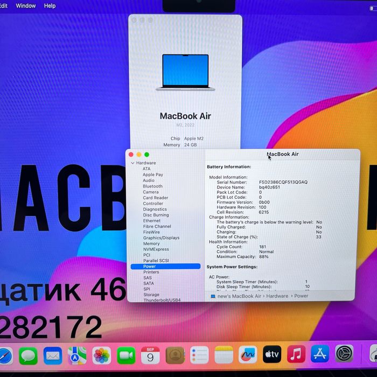Select Bluetooth in the sidebar
This screenshot has width=377, height=377.
click(x=152, y=186)
